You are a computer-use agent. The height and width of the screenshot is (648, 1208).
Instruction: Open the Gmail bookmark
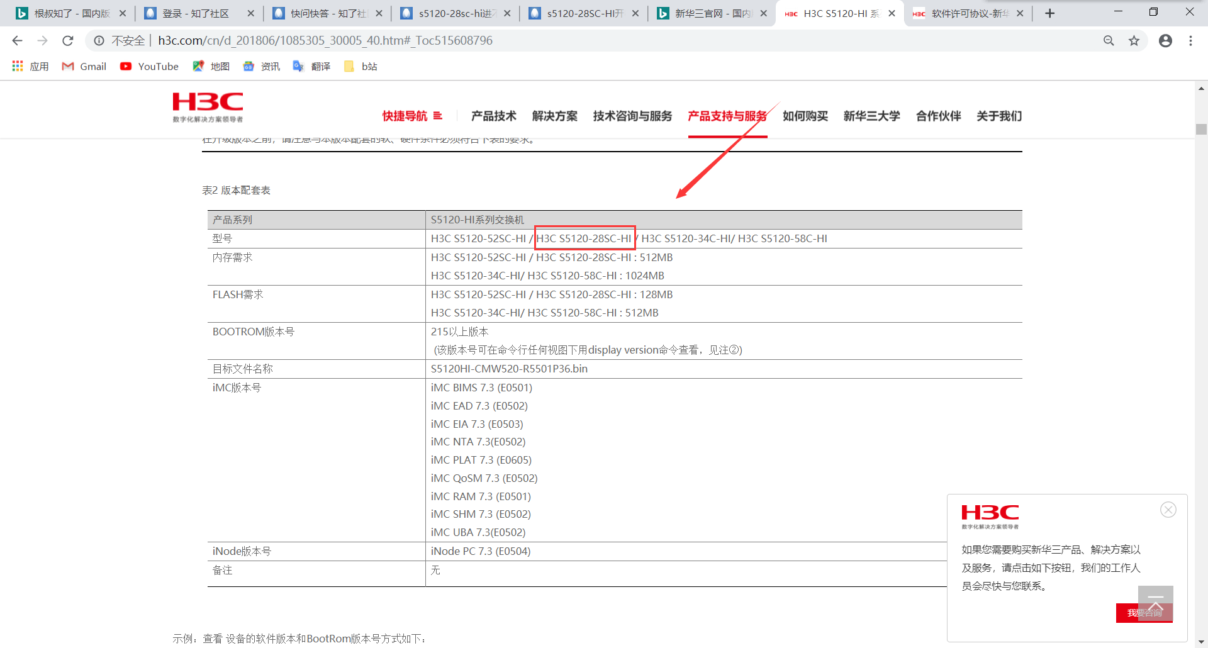point(84,66)
